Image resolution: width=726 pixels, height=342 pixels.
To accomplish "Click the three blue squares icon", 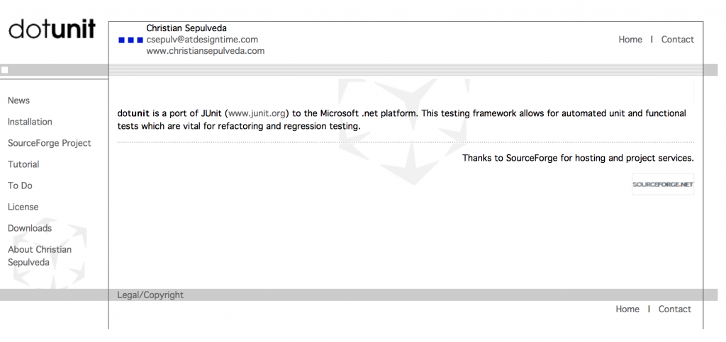I will click(131, 40).
